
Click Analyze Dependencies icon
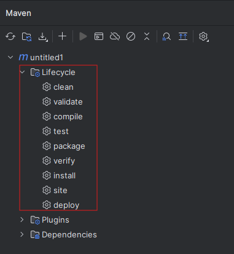coord(166,37)
